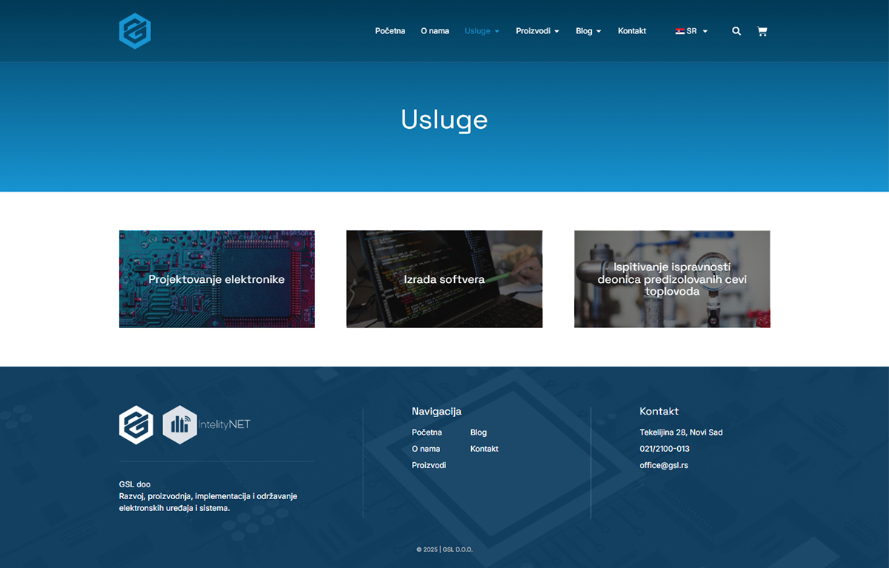Go to Početna in top navigation
The image size is (889, 568).
point(390,31)
